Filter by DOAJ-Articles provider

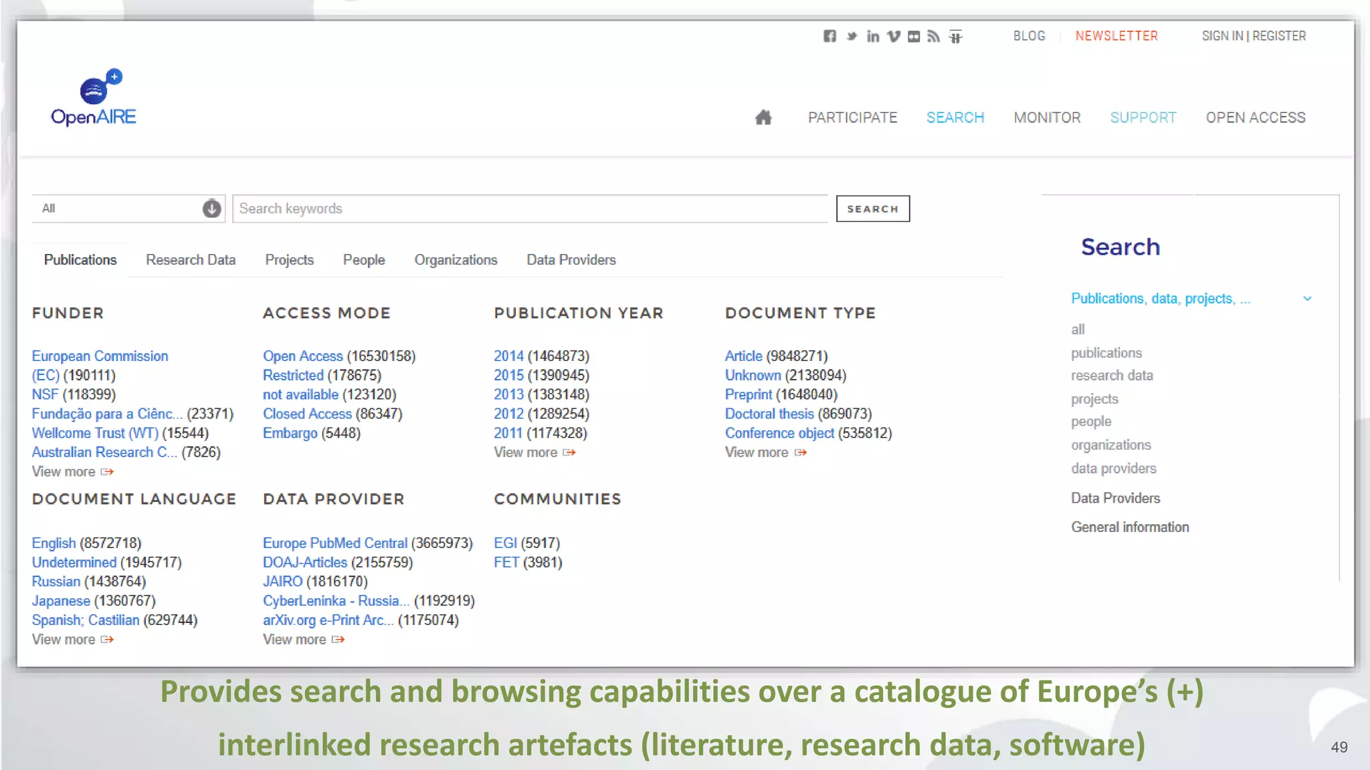click(x=305, y=563)
